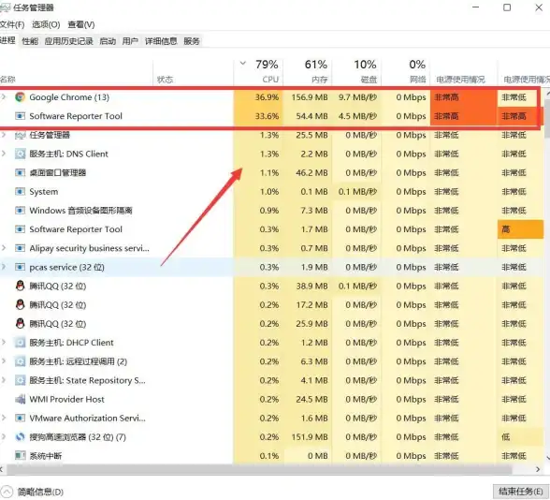550x500 pixels.
Task: Click the 服务主机: DHCP Client icon
Action: (x=20, y=343)
